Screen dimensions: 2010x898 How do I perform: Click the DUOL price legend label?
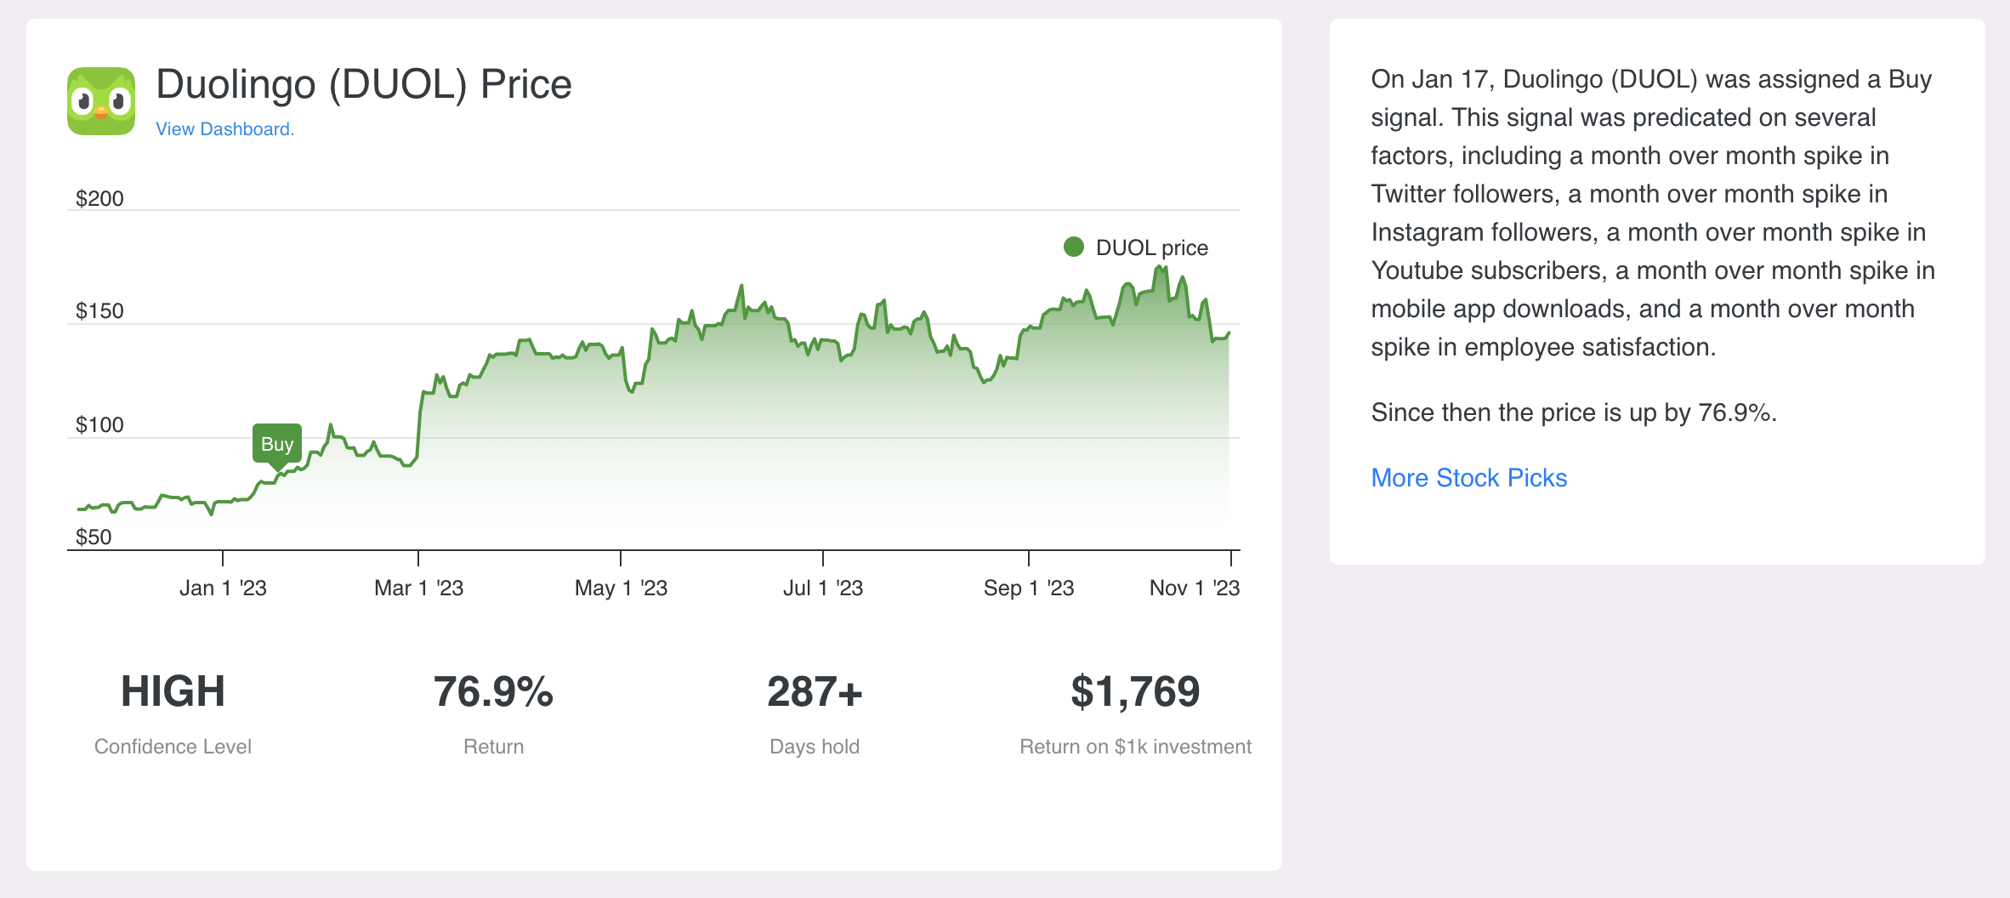coord(1151,247)
